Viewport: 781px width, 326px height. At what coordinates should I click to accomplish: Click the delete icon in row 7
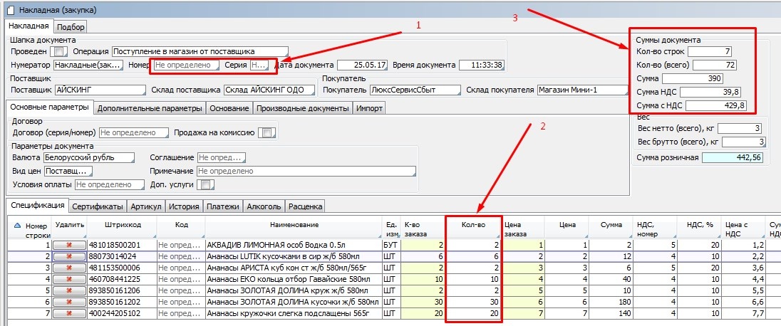click(69, 313)
